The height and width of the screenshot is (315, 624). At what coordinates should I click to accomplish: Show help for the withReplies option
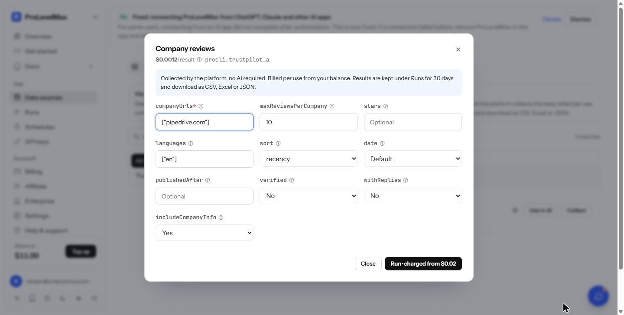tap(406, 180)
